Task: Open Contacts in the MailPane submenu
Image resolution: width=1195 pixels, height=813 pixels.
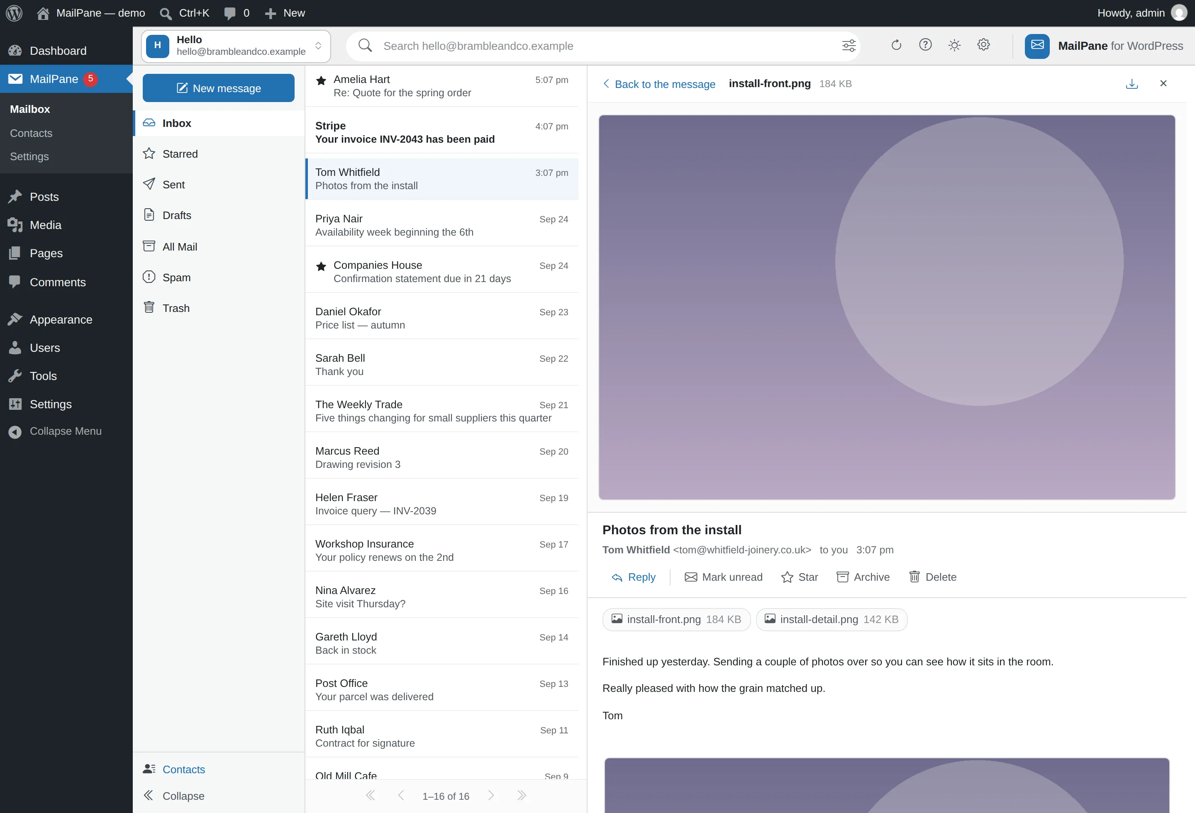Action: 31,133
